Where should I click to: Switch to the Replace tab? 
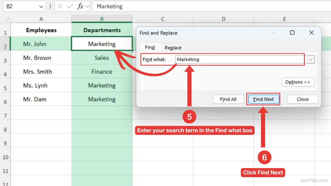pyautogui.click(x=173, y=48)
